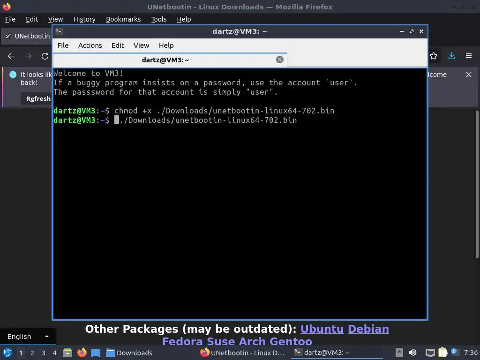Dismiss the Firefox notification bar
480x360 pixels.
469,75
